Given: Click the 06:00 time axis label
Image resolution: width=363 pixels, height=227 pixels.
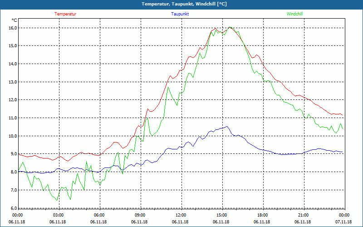Looking at the screenshot, I should [99, 215].
